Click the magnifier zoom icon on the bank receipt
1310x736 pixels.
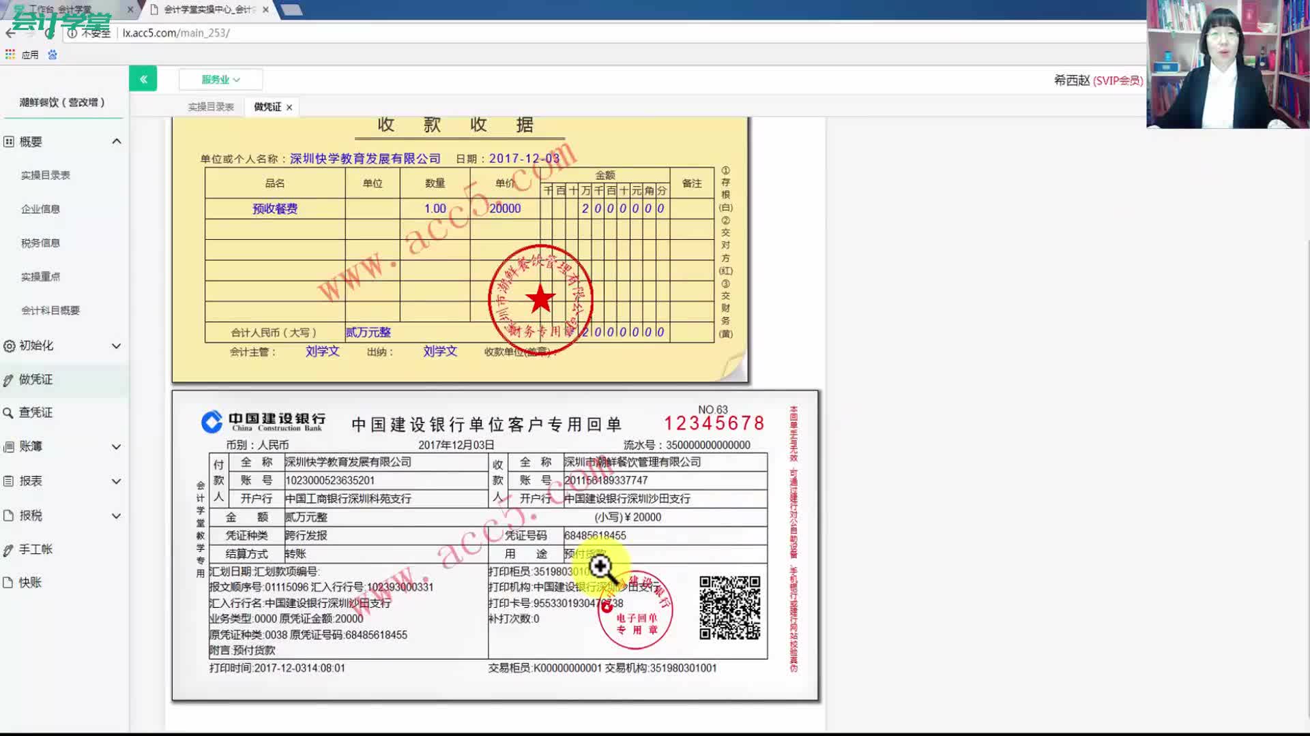(600, 566)
